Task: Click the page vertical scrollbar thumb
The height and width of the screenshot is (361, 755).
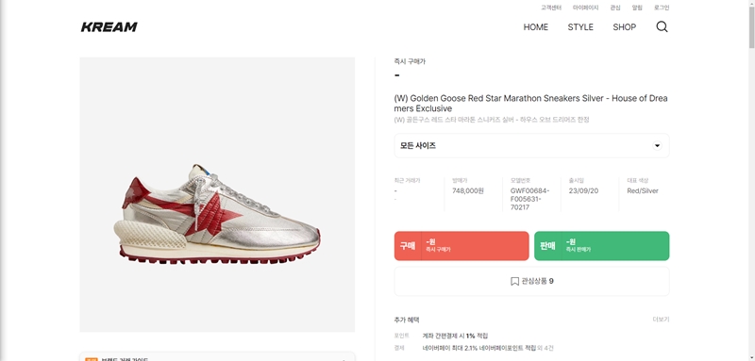Action: pos(751,24)
